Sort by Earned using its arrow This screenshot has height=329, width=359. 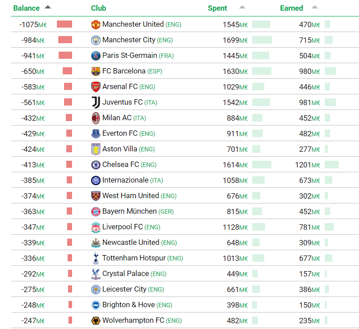[315, 7]
